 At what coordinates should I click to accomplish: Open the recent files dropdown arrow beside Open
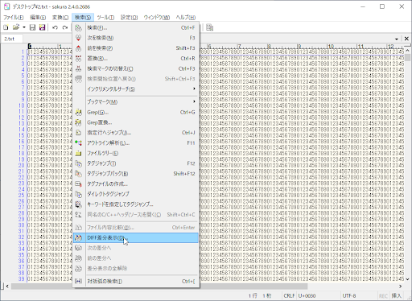click(x=24, y=27)
